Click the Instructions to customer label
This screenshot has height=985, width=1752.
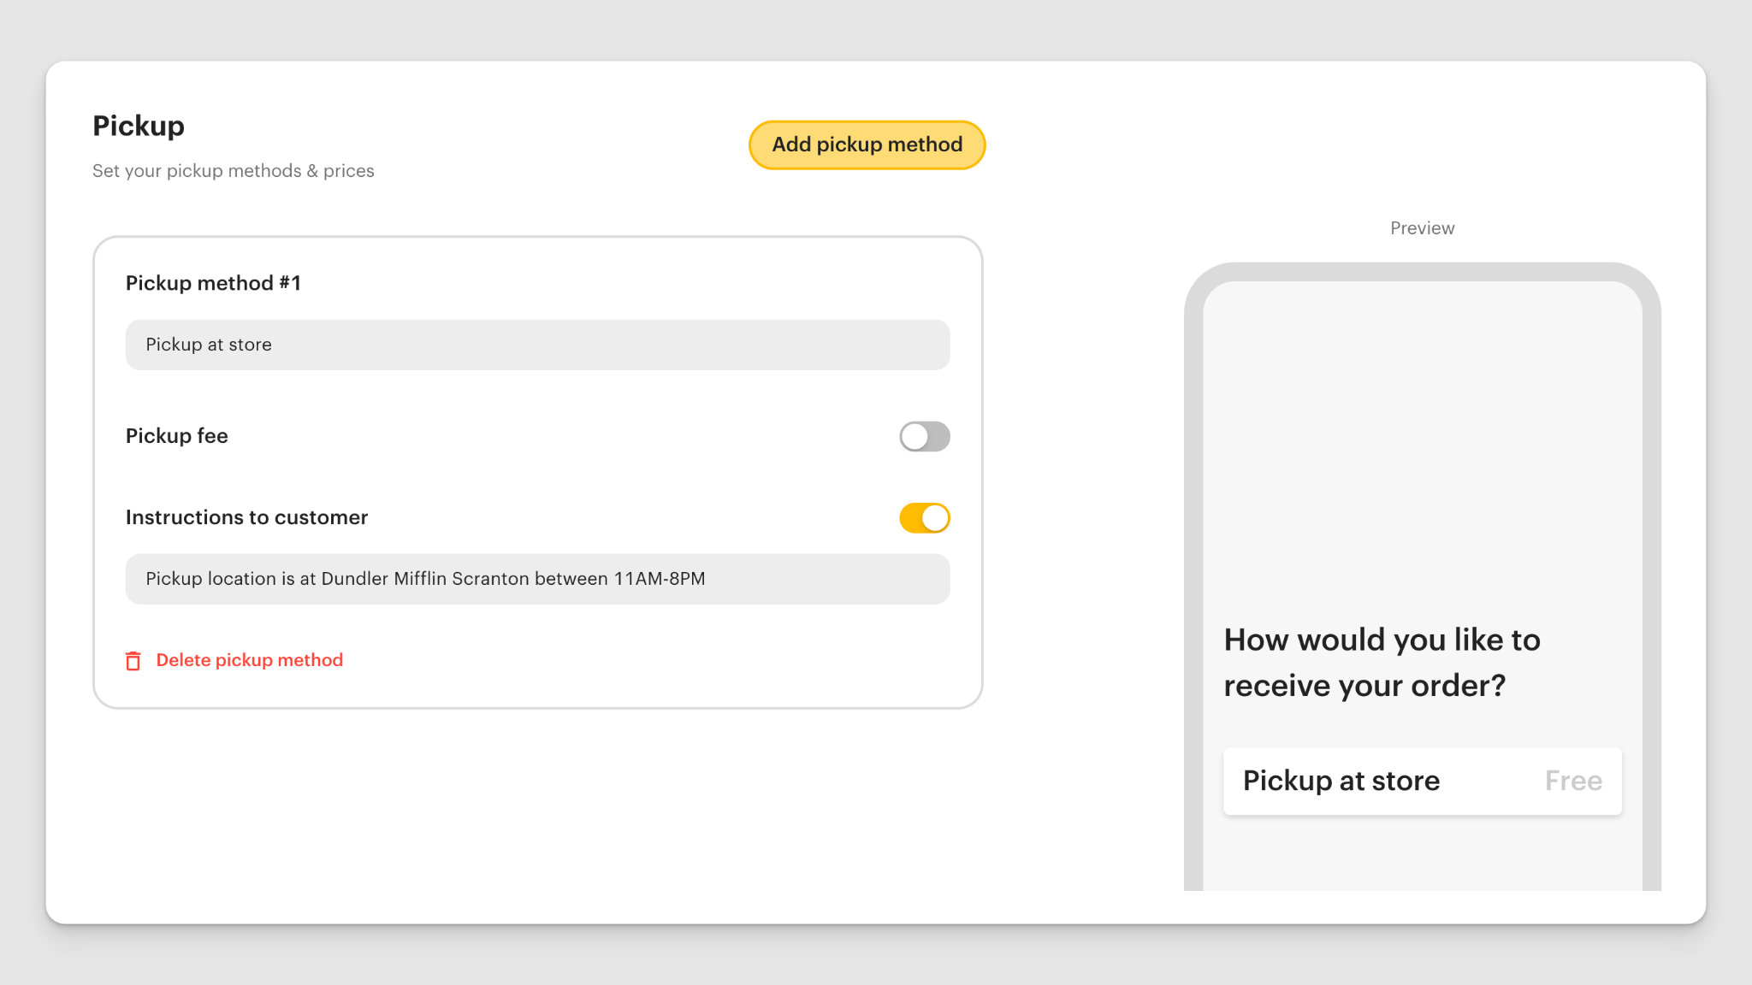[246, 517]
